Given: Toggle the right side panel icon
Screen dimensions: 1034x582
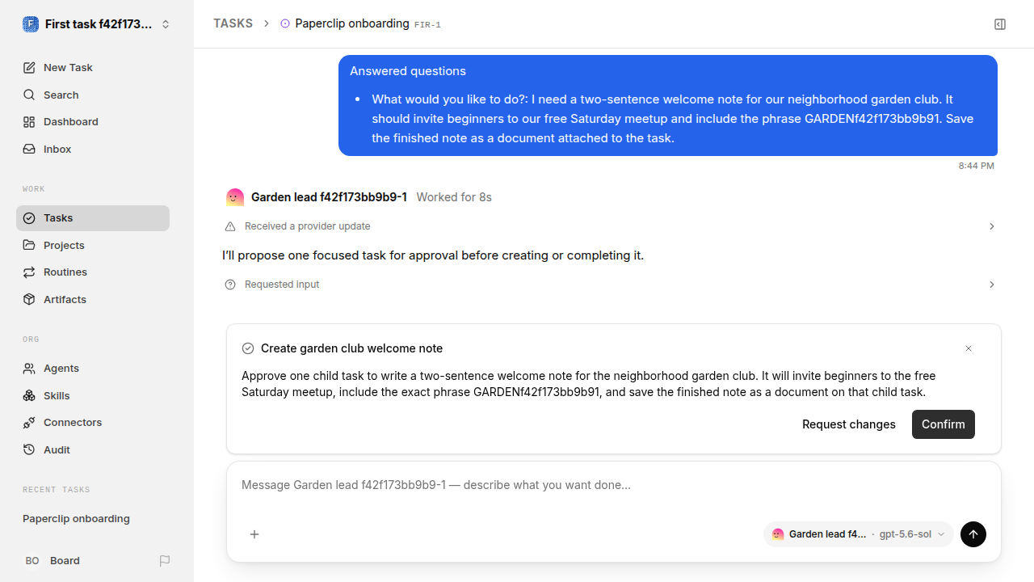Looking at the screenshot, I should point(1000,24).
